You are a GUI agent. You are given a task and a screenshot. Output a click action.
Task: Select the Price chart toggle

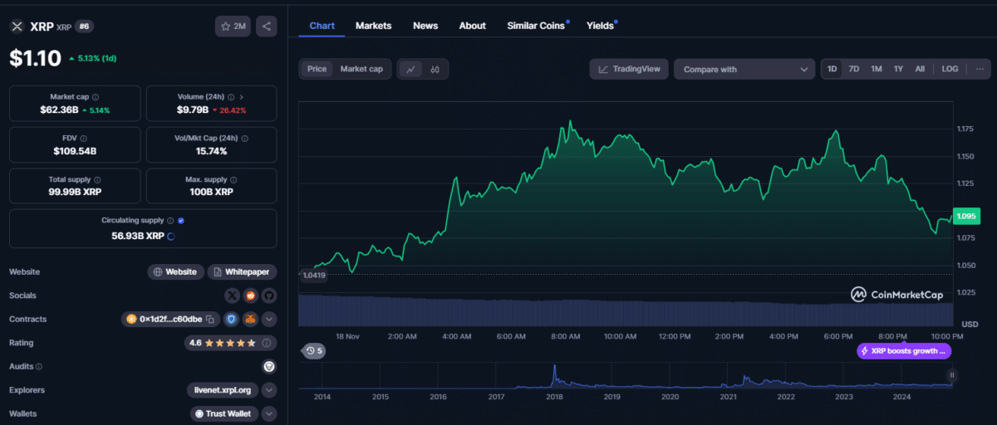317,69
